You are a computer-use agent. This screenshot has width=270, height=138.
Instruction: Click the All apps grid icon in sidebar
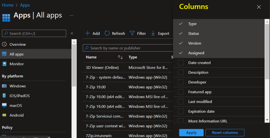click(4, 54)
